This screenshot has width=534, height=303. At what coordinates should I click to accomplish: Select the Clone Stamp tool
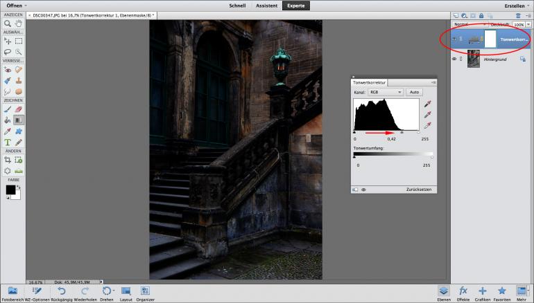(x=19, y=80)
